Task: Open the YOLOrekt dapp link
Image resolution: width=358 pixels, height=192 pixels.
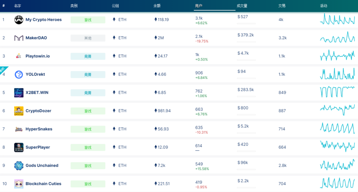Action: click(35, 74)
